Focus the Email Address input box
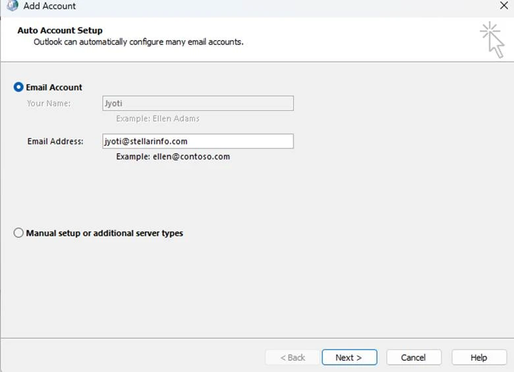Viewport: 514px width, 372px height. [x=198, y=141]
